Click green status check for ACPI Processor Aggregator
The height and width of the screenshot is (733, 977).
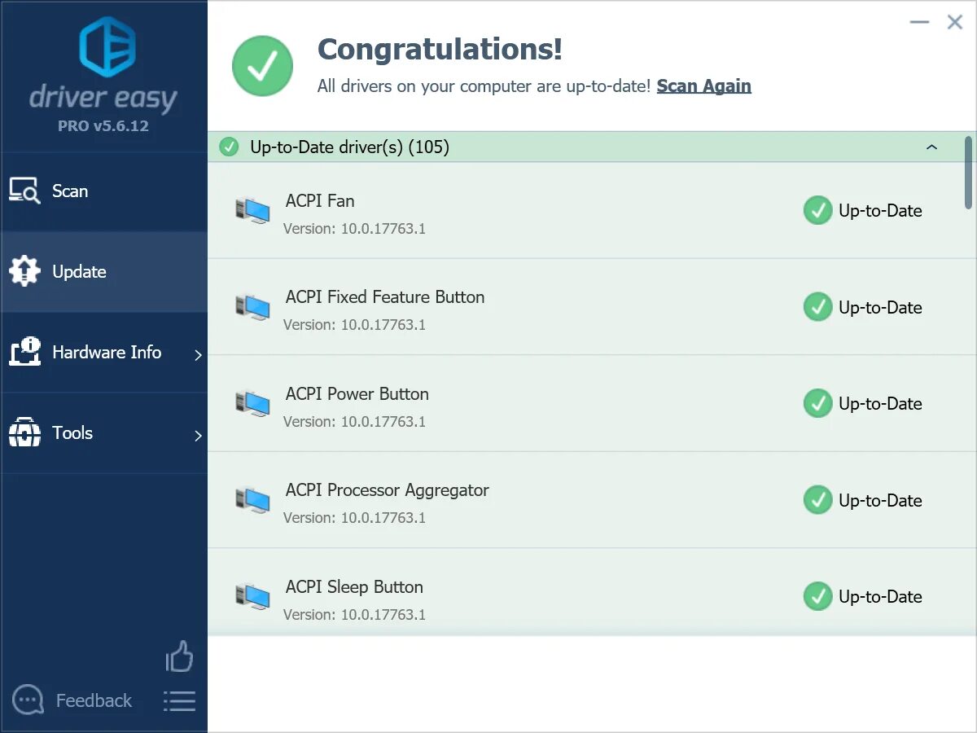[817, 500]
